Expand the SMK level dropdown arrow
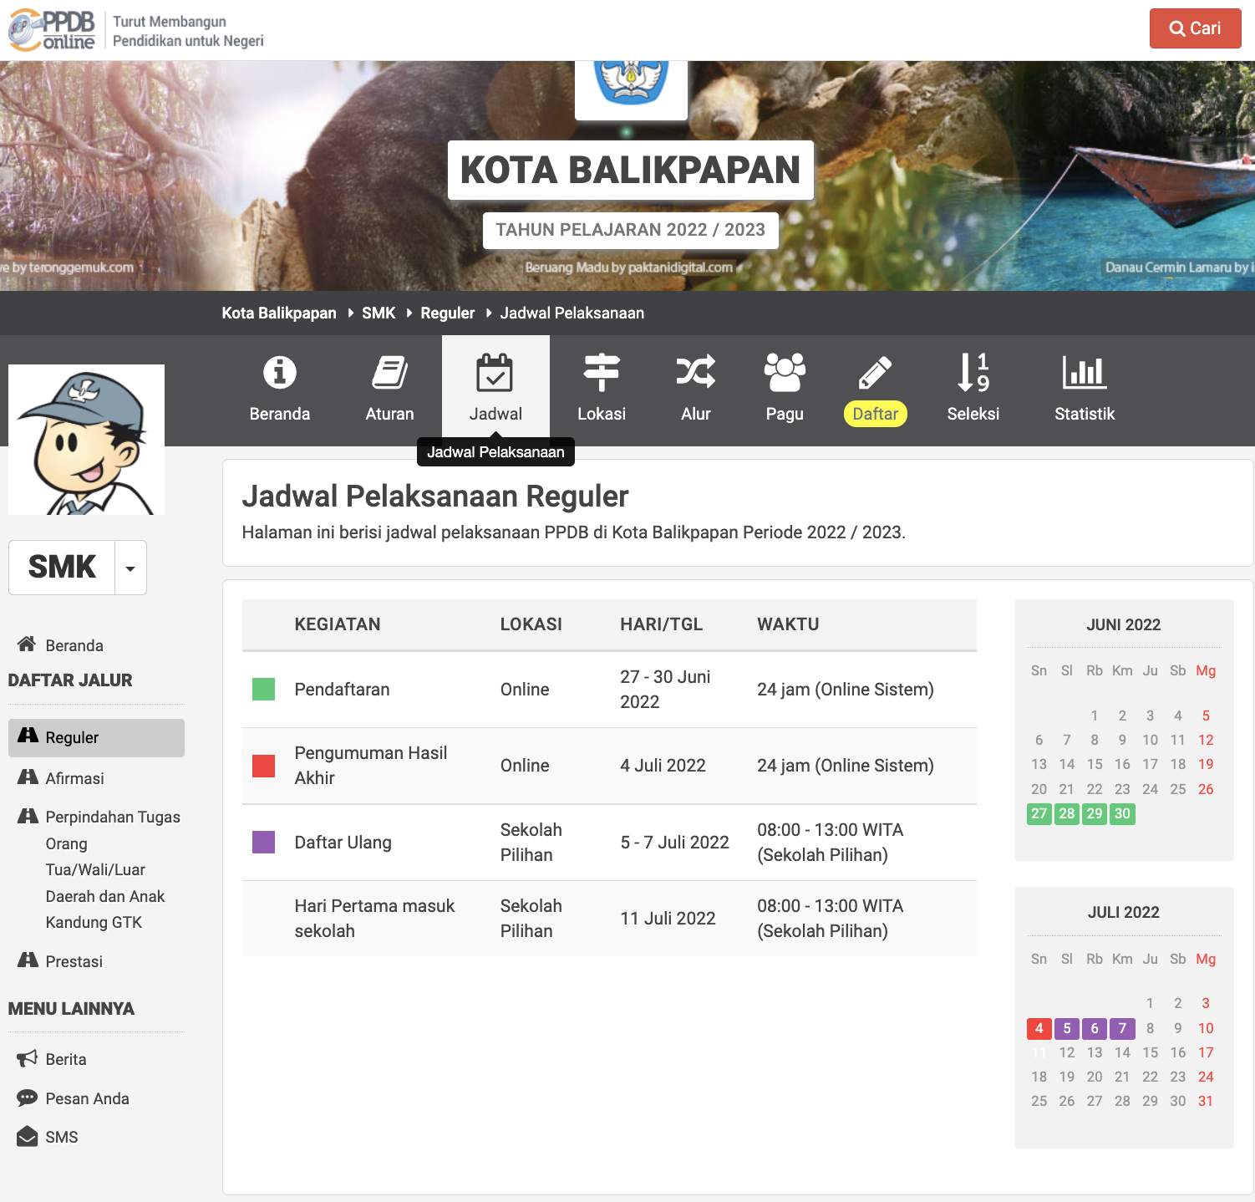The image size is (1255, 1202). click(130, 568)
